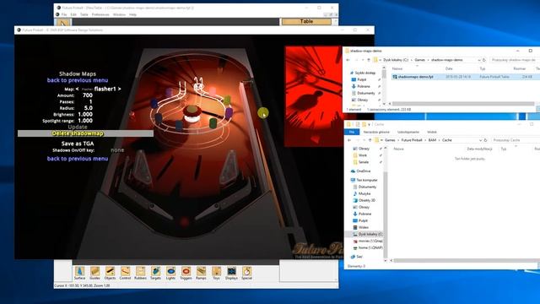
Task: Open Muzyka in Cache window sidebar
Action: 364,193
